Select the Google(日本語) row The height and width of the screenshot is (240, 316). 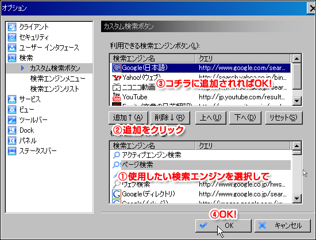[201, 68]
